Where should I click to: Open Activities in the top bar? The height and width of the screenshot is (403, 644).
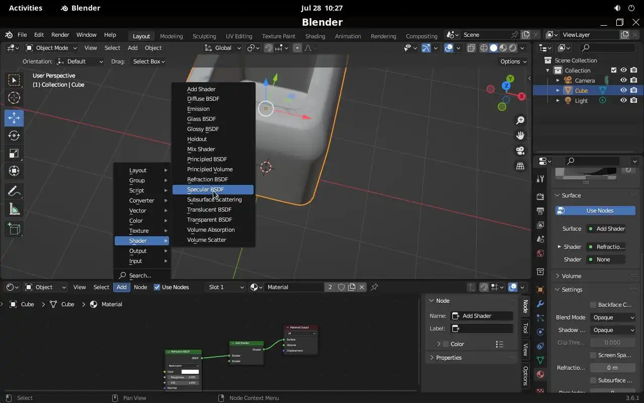click(x=26, y=8)
